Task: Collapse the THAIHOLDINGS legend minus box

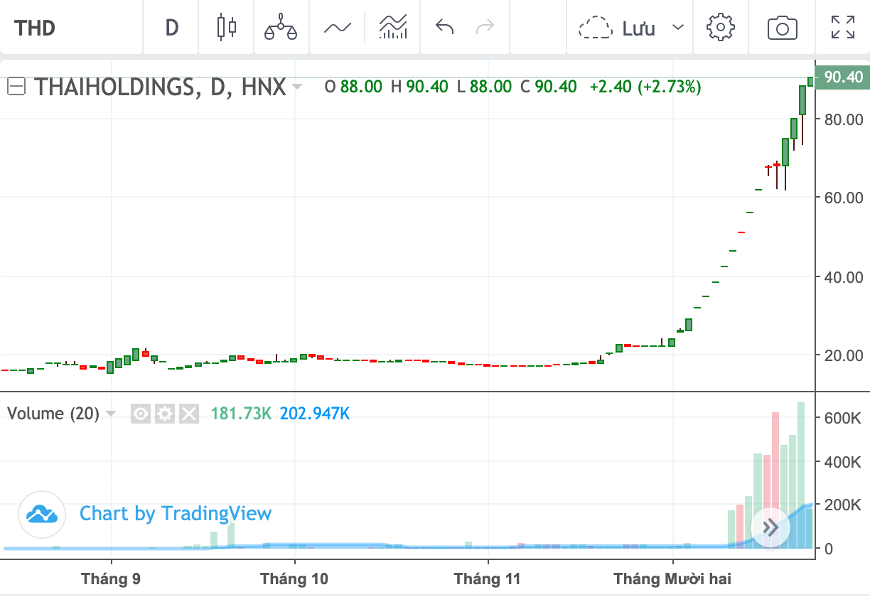Action: pos(16,87)
